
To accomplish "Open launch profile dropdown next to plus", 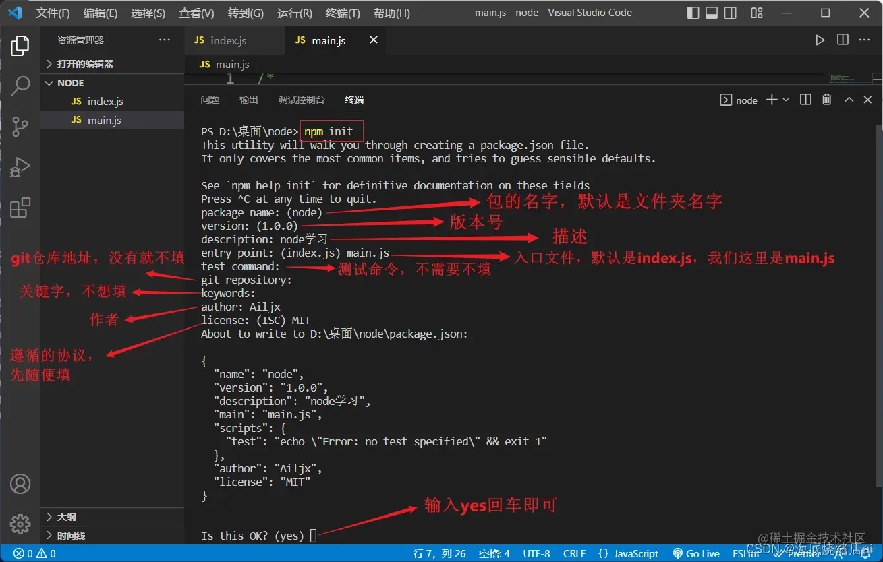I will click(786, 100).
